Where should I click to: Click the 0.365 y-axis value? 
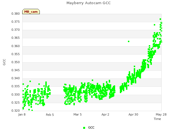click(16, 38)
